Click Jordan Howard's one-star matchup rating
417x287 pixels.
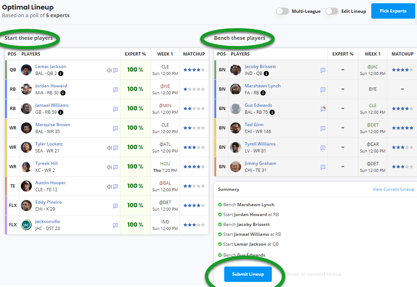194,89
